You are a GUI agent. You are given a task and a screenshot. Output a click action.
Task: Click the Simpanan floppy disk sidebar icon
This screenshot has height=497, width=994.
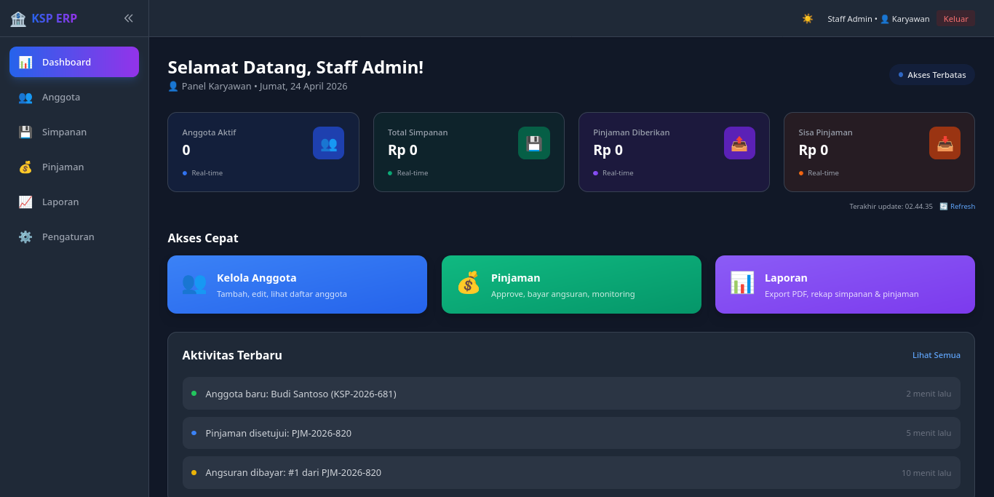pyautogui.click(x=25, y=132)
